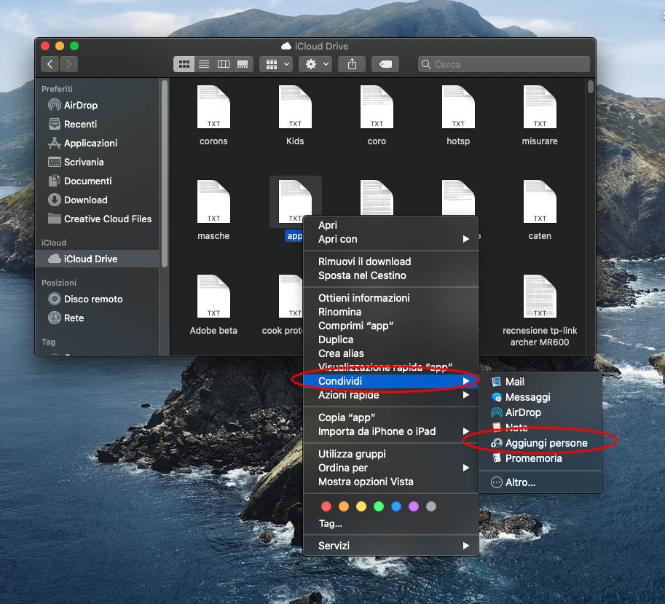Switch to list view
This screenshot has height=604, width=665.
pyautogui.click(x=204, y=64)
